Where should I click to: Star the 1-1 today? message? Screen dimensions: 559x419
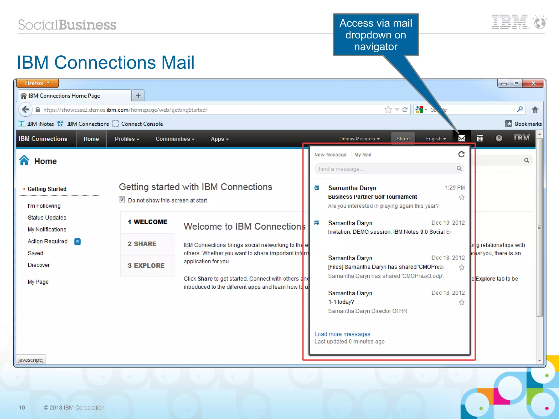(x=462, y=302)
